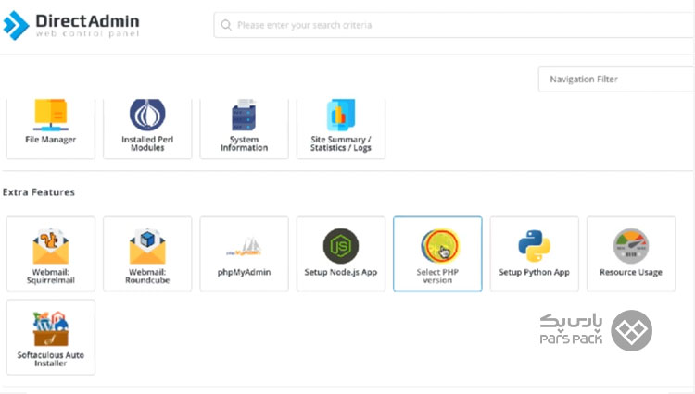This screenshot has height=394, width=695.
Task: Launch Webmail: Squirrelmail
Action: coord(51,253)
